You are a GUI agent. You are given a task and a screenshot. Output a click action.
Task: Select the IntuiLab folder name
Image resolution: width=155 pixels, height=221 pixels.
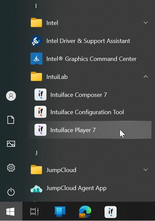[x=57, y=77]
